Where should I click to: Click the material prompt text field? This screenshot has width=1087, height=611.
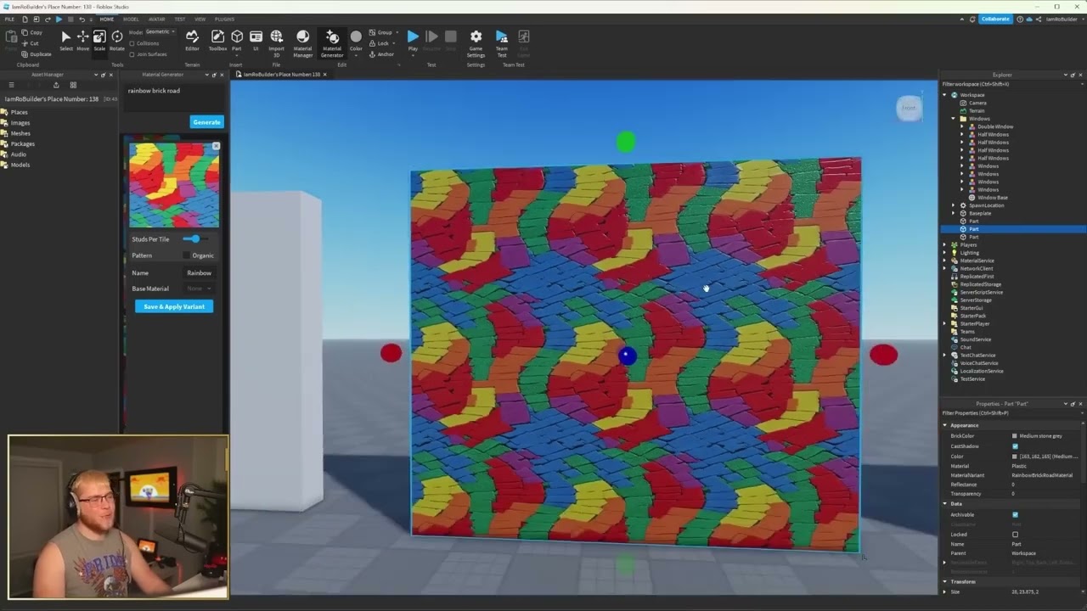174,97
